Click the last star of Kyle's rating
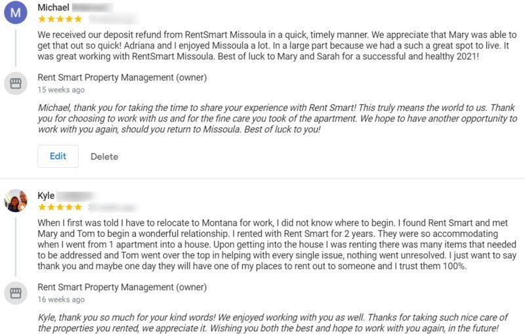 click(79, 207)
